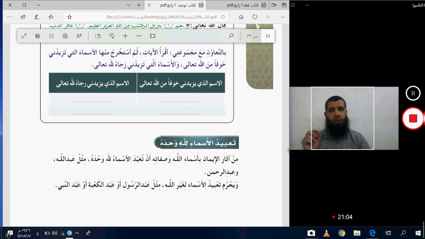This screenshot has height=239, width=425.
Task: Open Task View on taskbar
Action: click(x=388, y=233)
